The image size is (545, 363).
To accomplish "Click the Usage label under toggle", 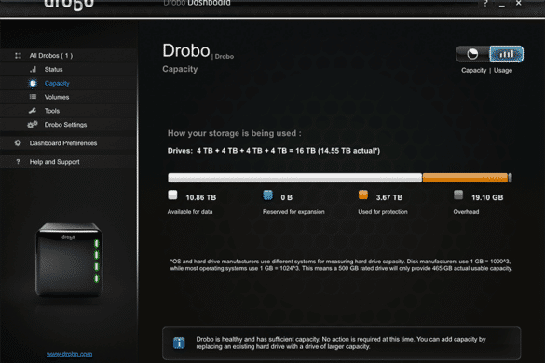I will pyautogui.click(x=503, y=70).
